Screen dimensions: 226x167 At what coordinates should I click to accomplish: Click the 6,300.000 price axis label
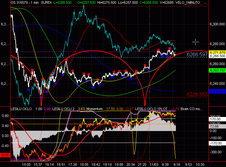tap(217, 24)
